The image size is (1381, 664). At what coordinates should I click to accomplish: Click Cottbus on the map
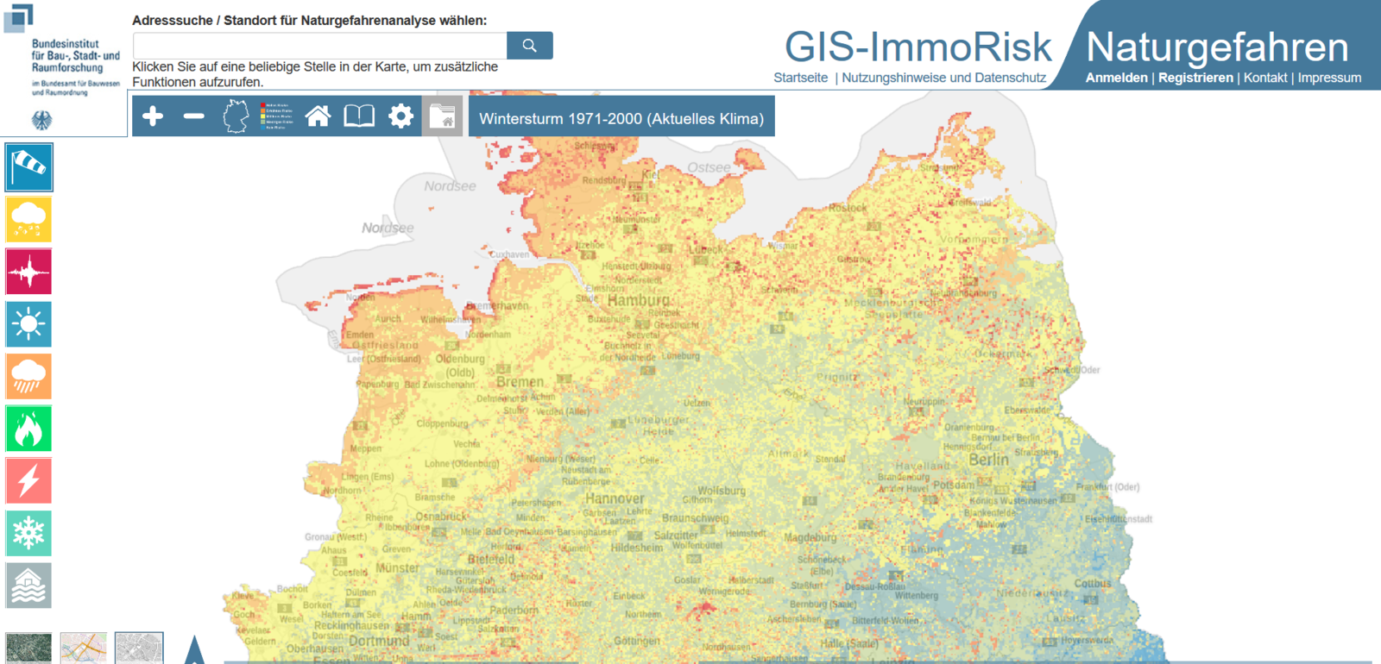click(1093, 584)
